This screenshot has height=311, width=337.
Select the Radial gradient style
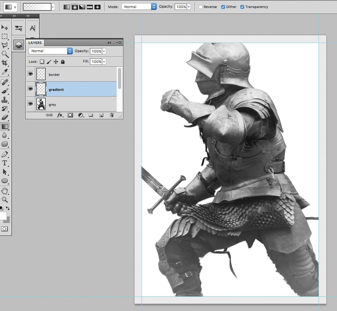(75, 7)
